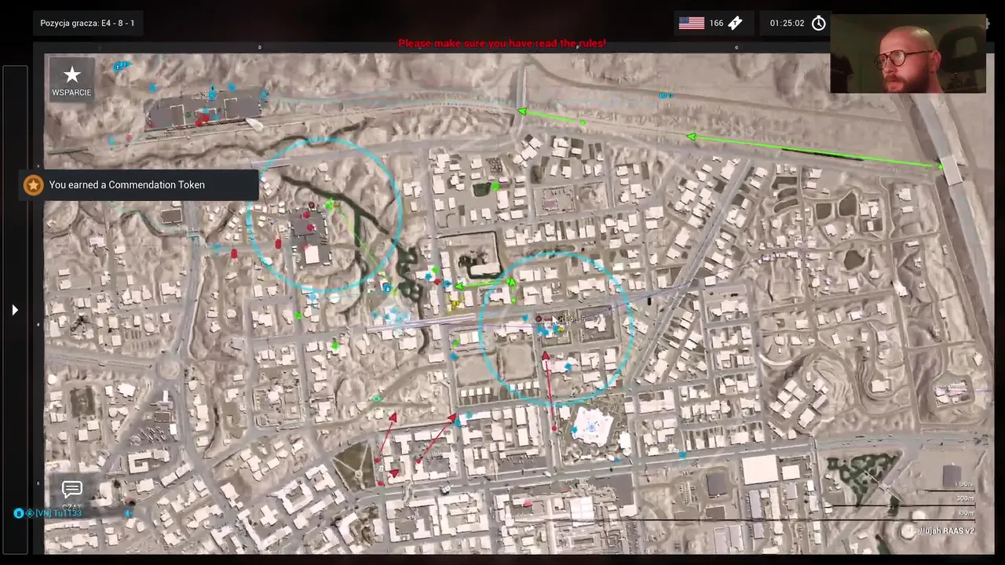Click the green arrowhead at top center road
This screenshot has height=565, width=1005.
523,112
